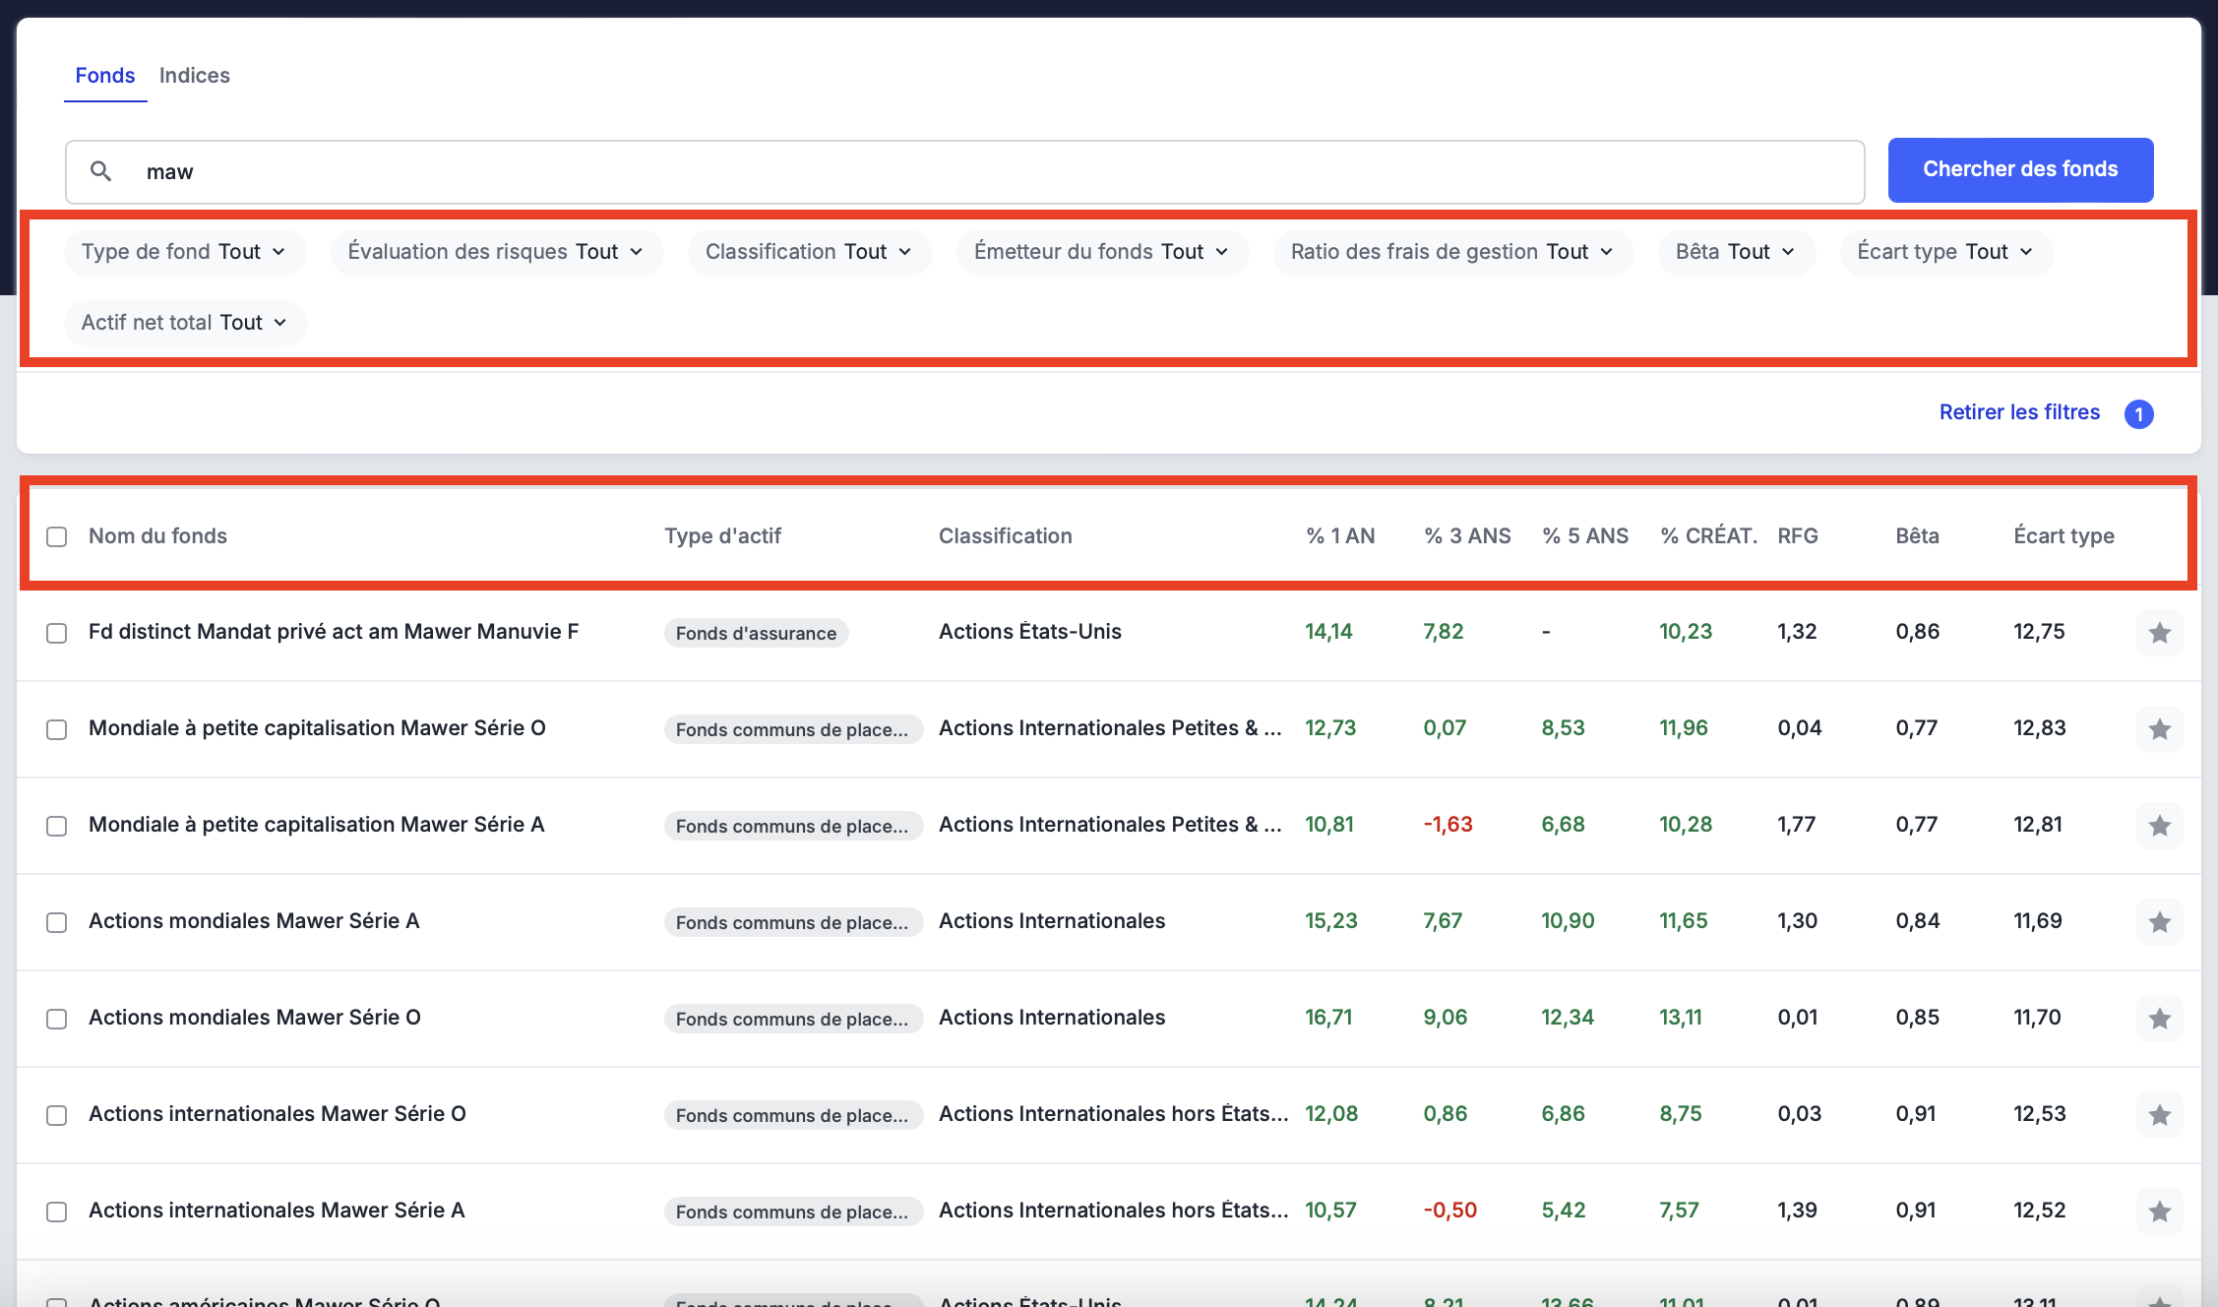This screenshot has width=2218, height=1307.
Task: Star Actions internationales Mawer Série A
Action: click(2159, 1212)
